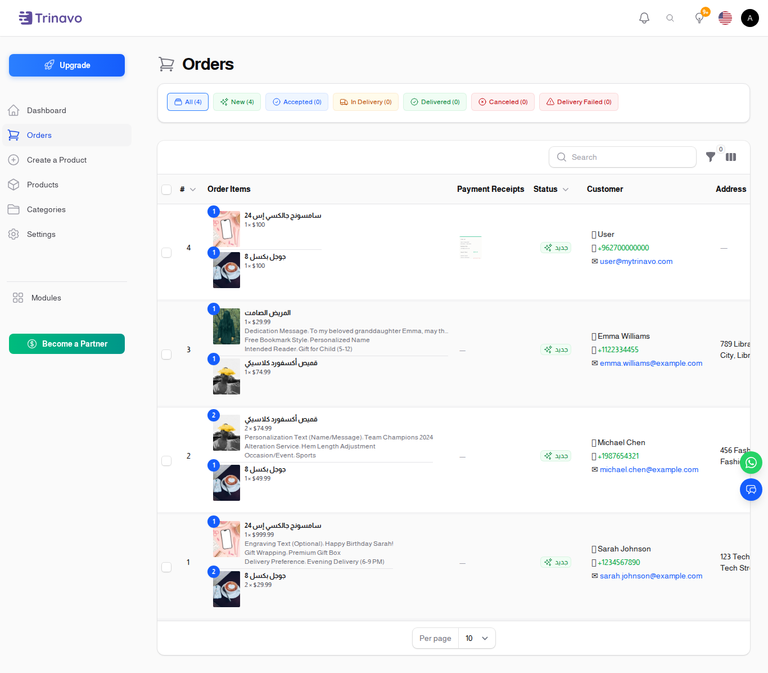The image size is (768, 673).
Task: Click the Categories folder icon
Action: (14, 209)
